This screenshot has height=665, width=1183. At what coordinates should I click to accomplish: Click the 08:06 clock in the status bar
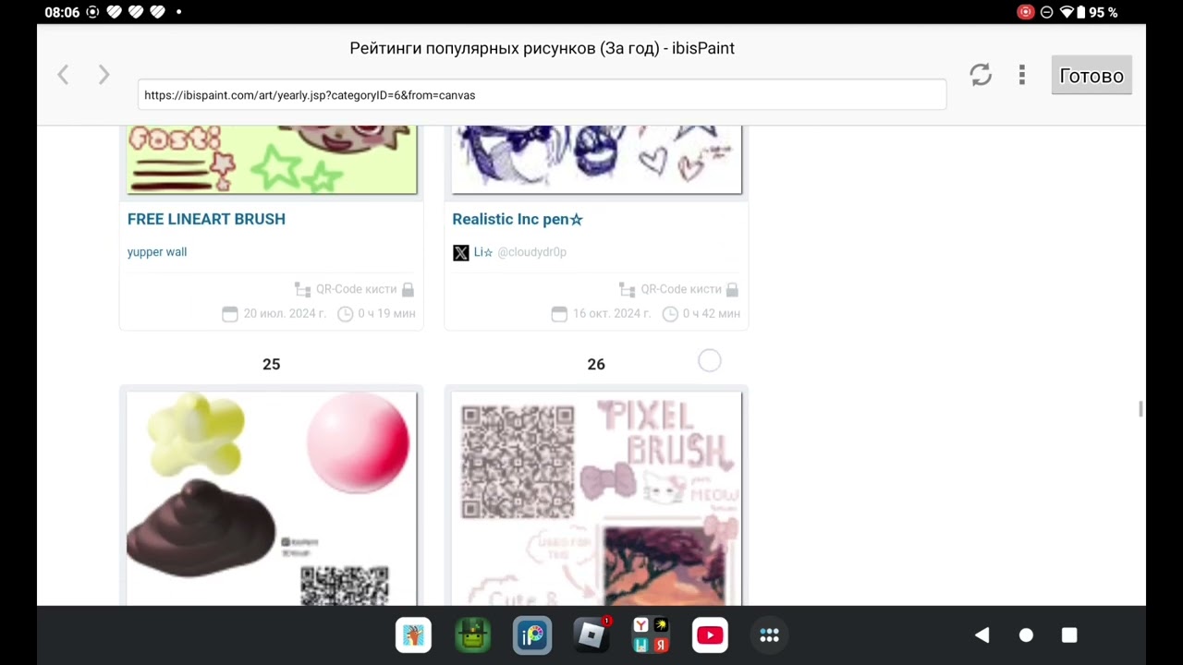coord(62,12)
